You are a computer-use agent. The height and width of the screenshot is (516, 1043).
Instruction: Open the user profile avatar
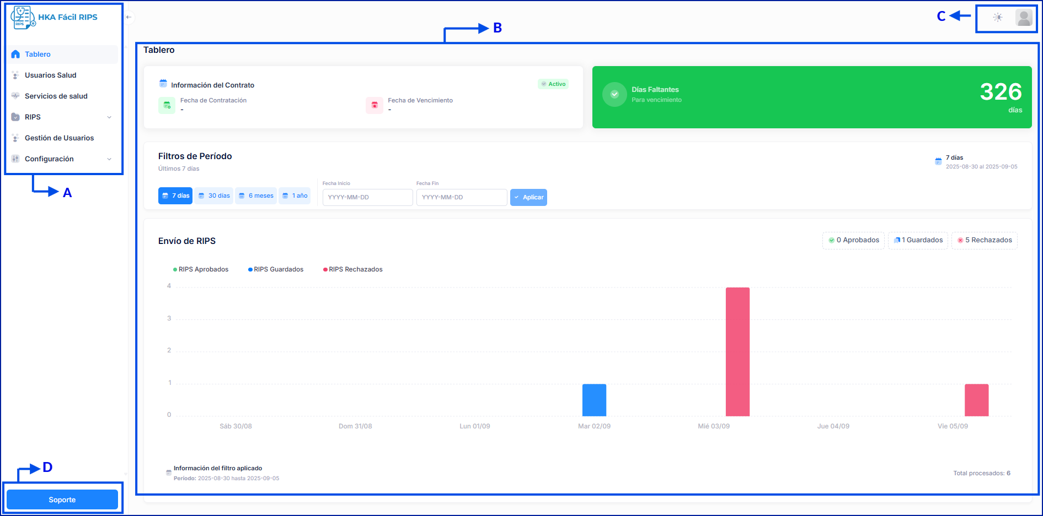pos(1024,18)
